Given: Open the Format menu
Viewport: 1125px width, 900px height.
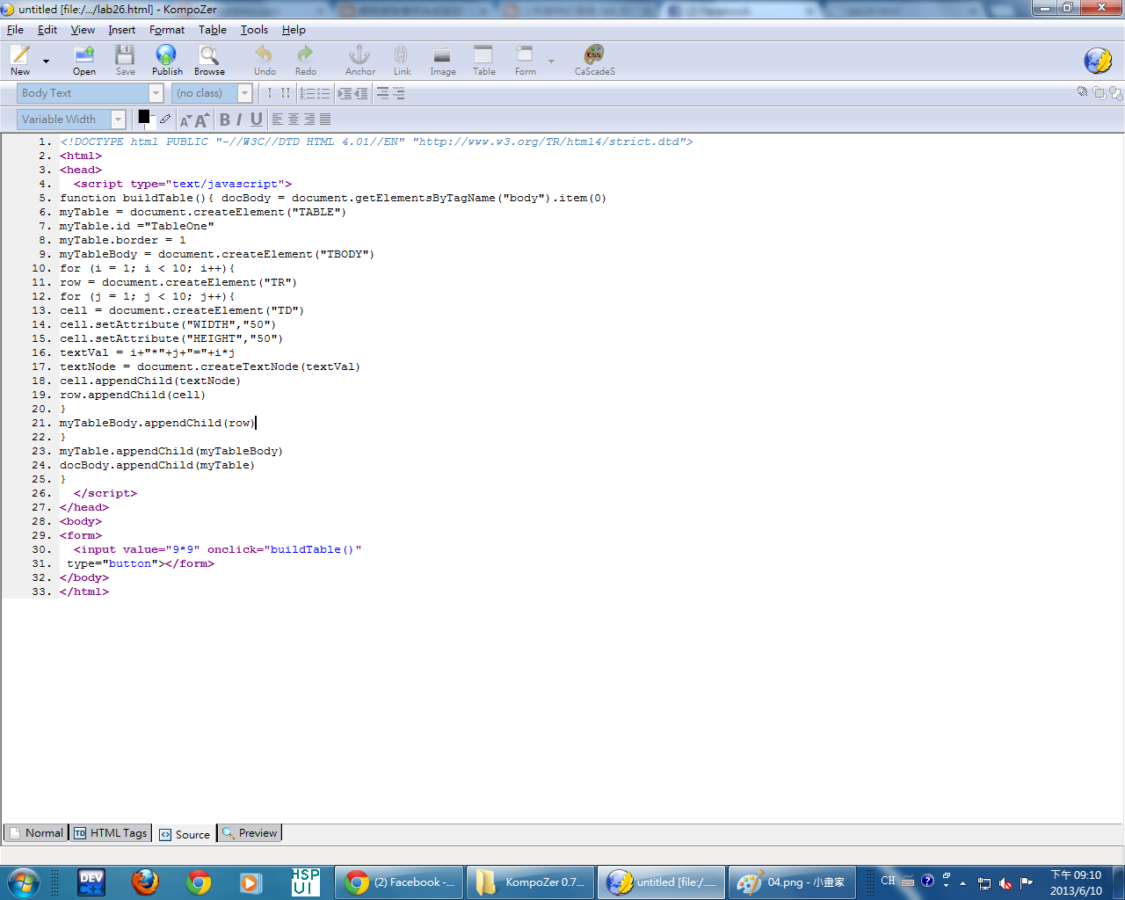Looking at the screenshot, I should click(167, 30).
